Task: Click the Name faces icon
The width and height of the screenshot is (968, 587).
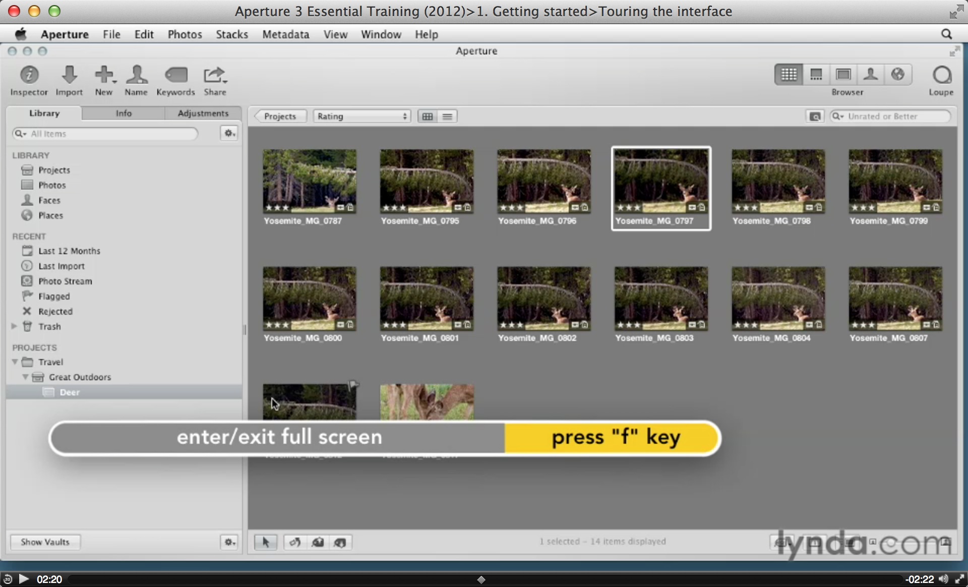Action: click(136, 76)
